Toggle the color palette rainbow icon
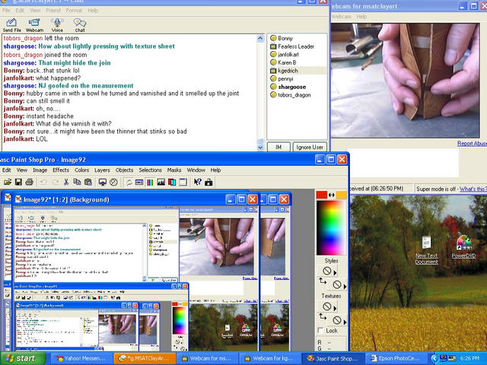Screen dimensions: 487x365 [150, 182]
